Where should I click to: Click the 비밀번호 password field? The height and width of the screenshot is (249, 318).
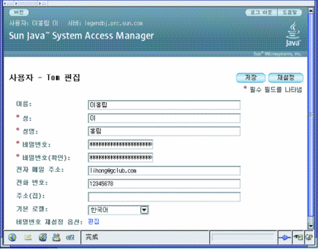click(120, 144)
